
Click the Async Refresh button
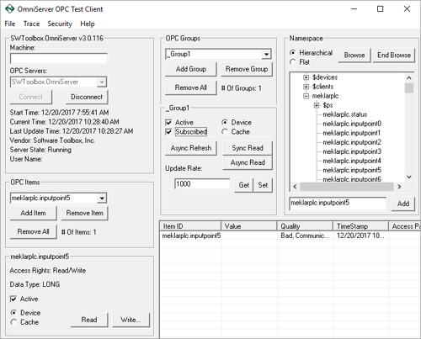[x=191, y=148]
